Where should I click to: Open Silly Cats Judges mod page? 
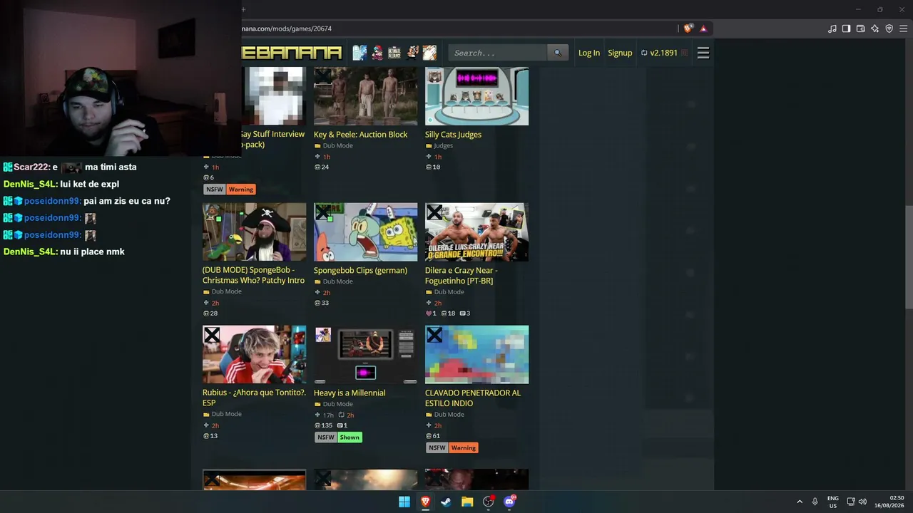point(453,135)
